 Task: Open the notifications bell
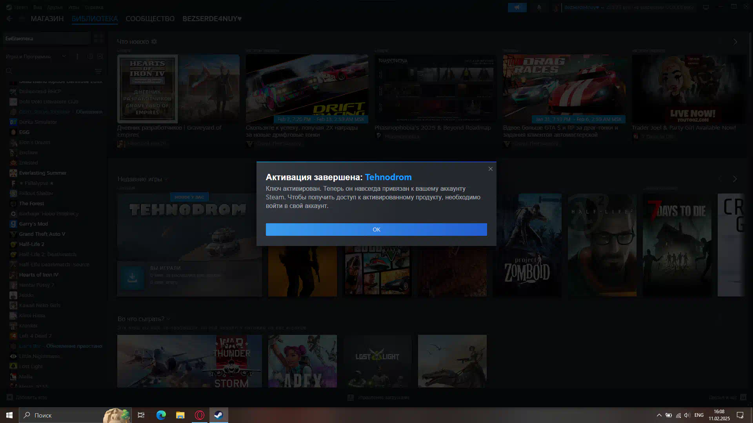point(539,7)
